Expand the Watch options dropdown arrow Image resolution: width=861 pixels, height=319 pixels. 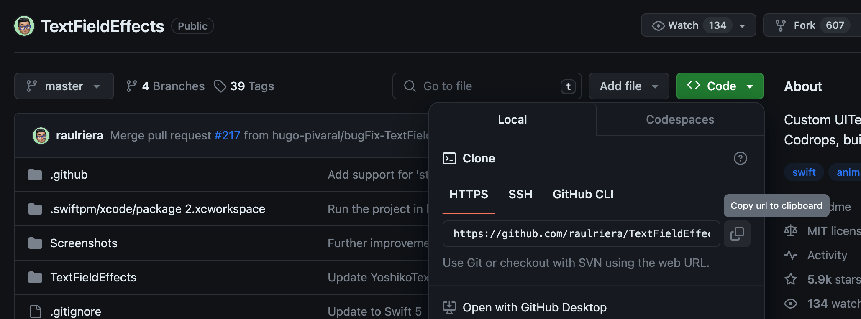(x=742, y=25)
